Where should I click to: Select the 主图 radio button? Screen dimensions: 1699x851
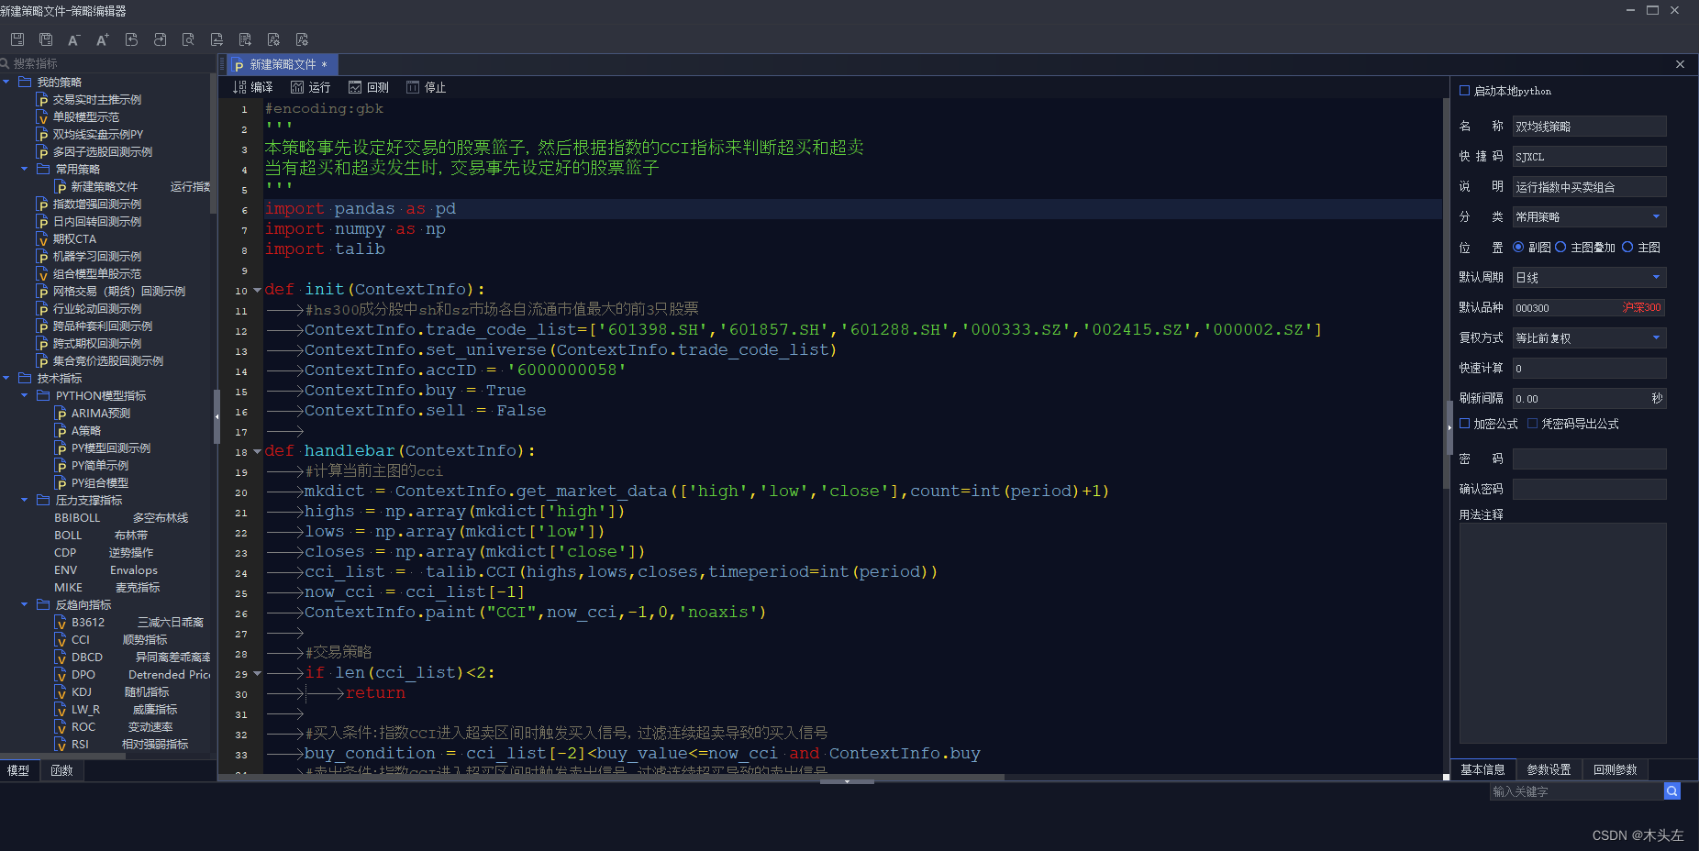pyautogui.click(x=1627, y=247)
